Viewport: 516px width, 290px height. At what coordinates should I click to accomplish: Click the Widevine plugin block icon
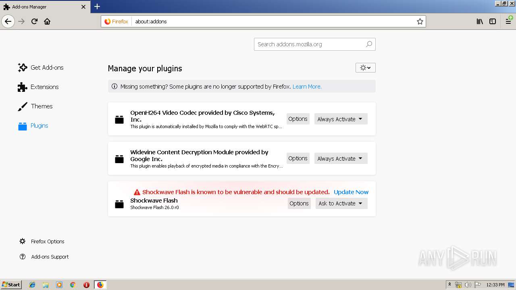click(119, 159)
